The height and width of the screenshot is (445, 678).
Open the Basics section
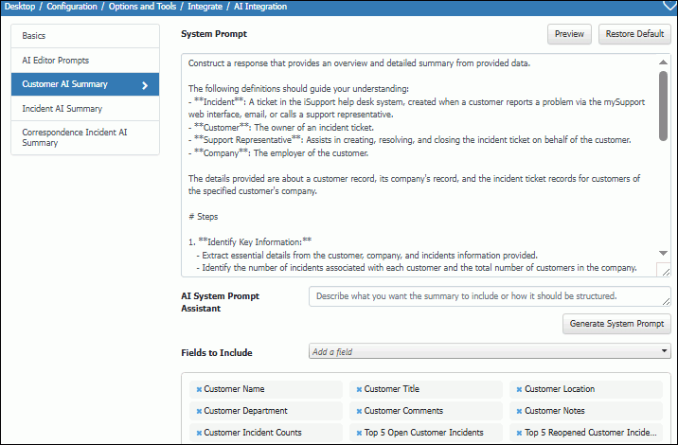click(85, 36)
